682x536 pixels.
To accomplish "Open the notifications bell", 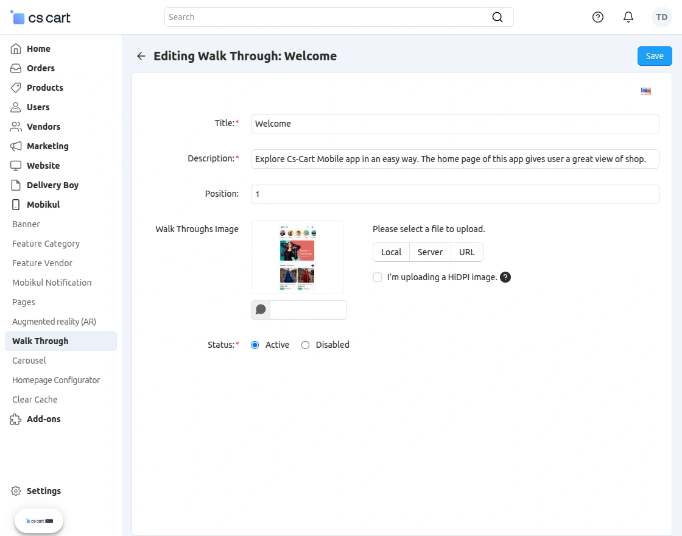I will coord(628,17).
